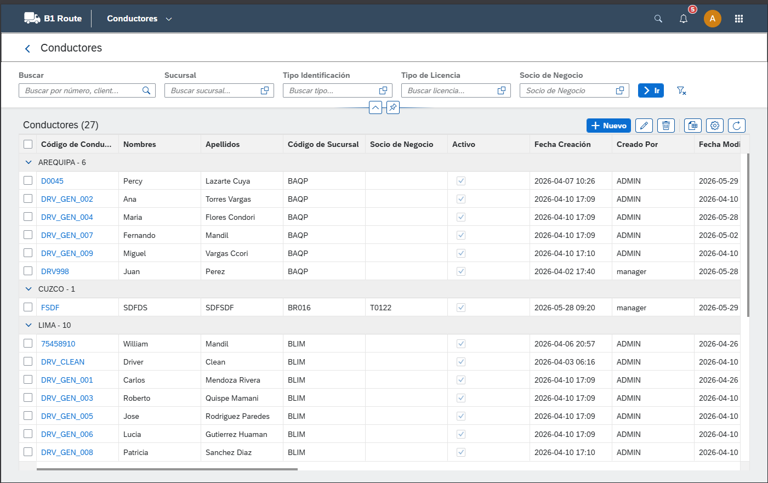
Task: Select the row checkbox for DRV998
Action: 28,271
